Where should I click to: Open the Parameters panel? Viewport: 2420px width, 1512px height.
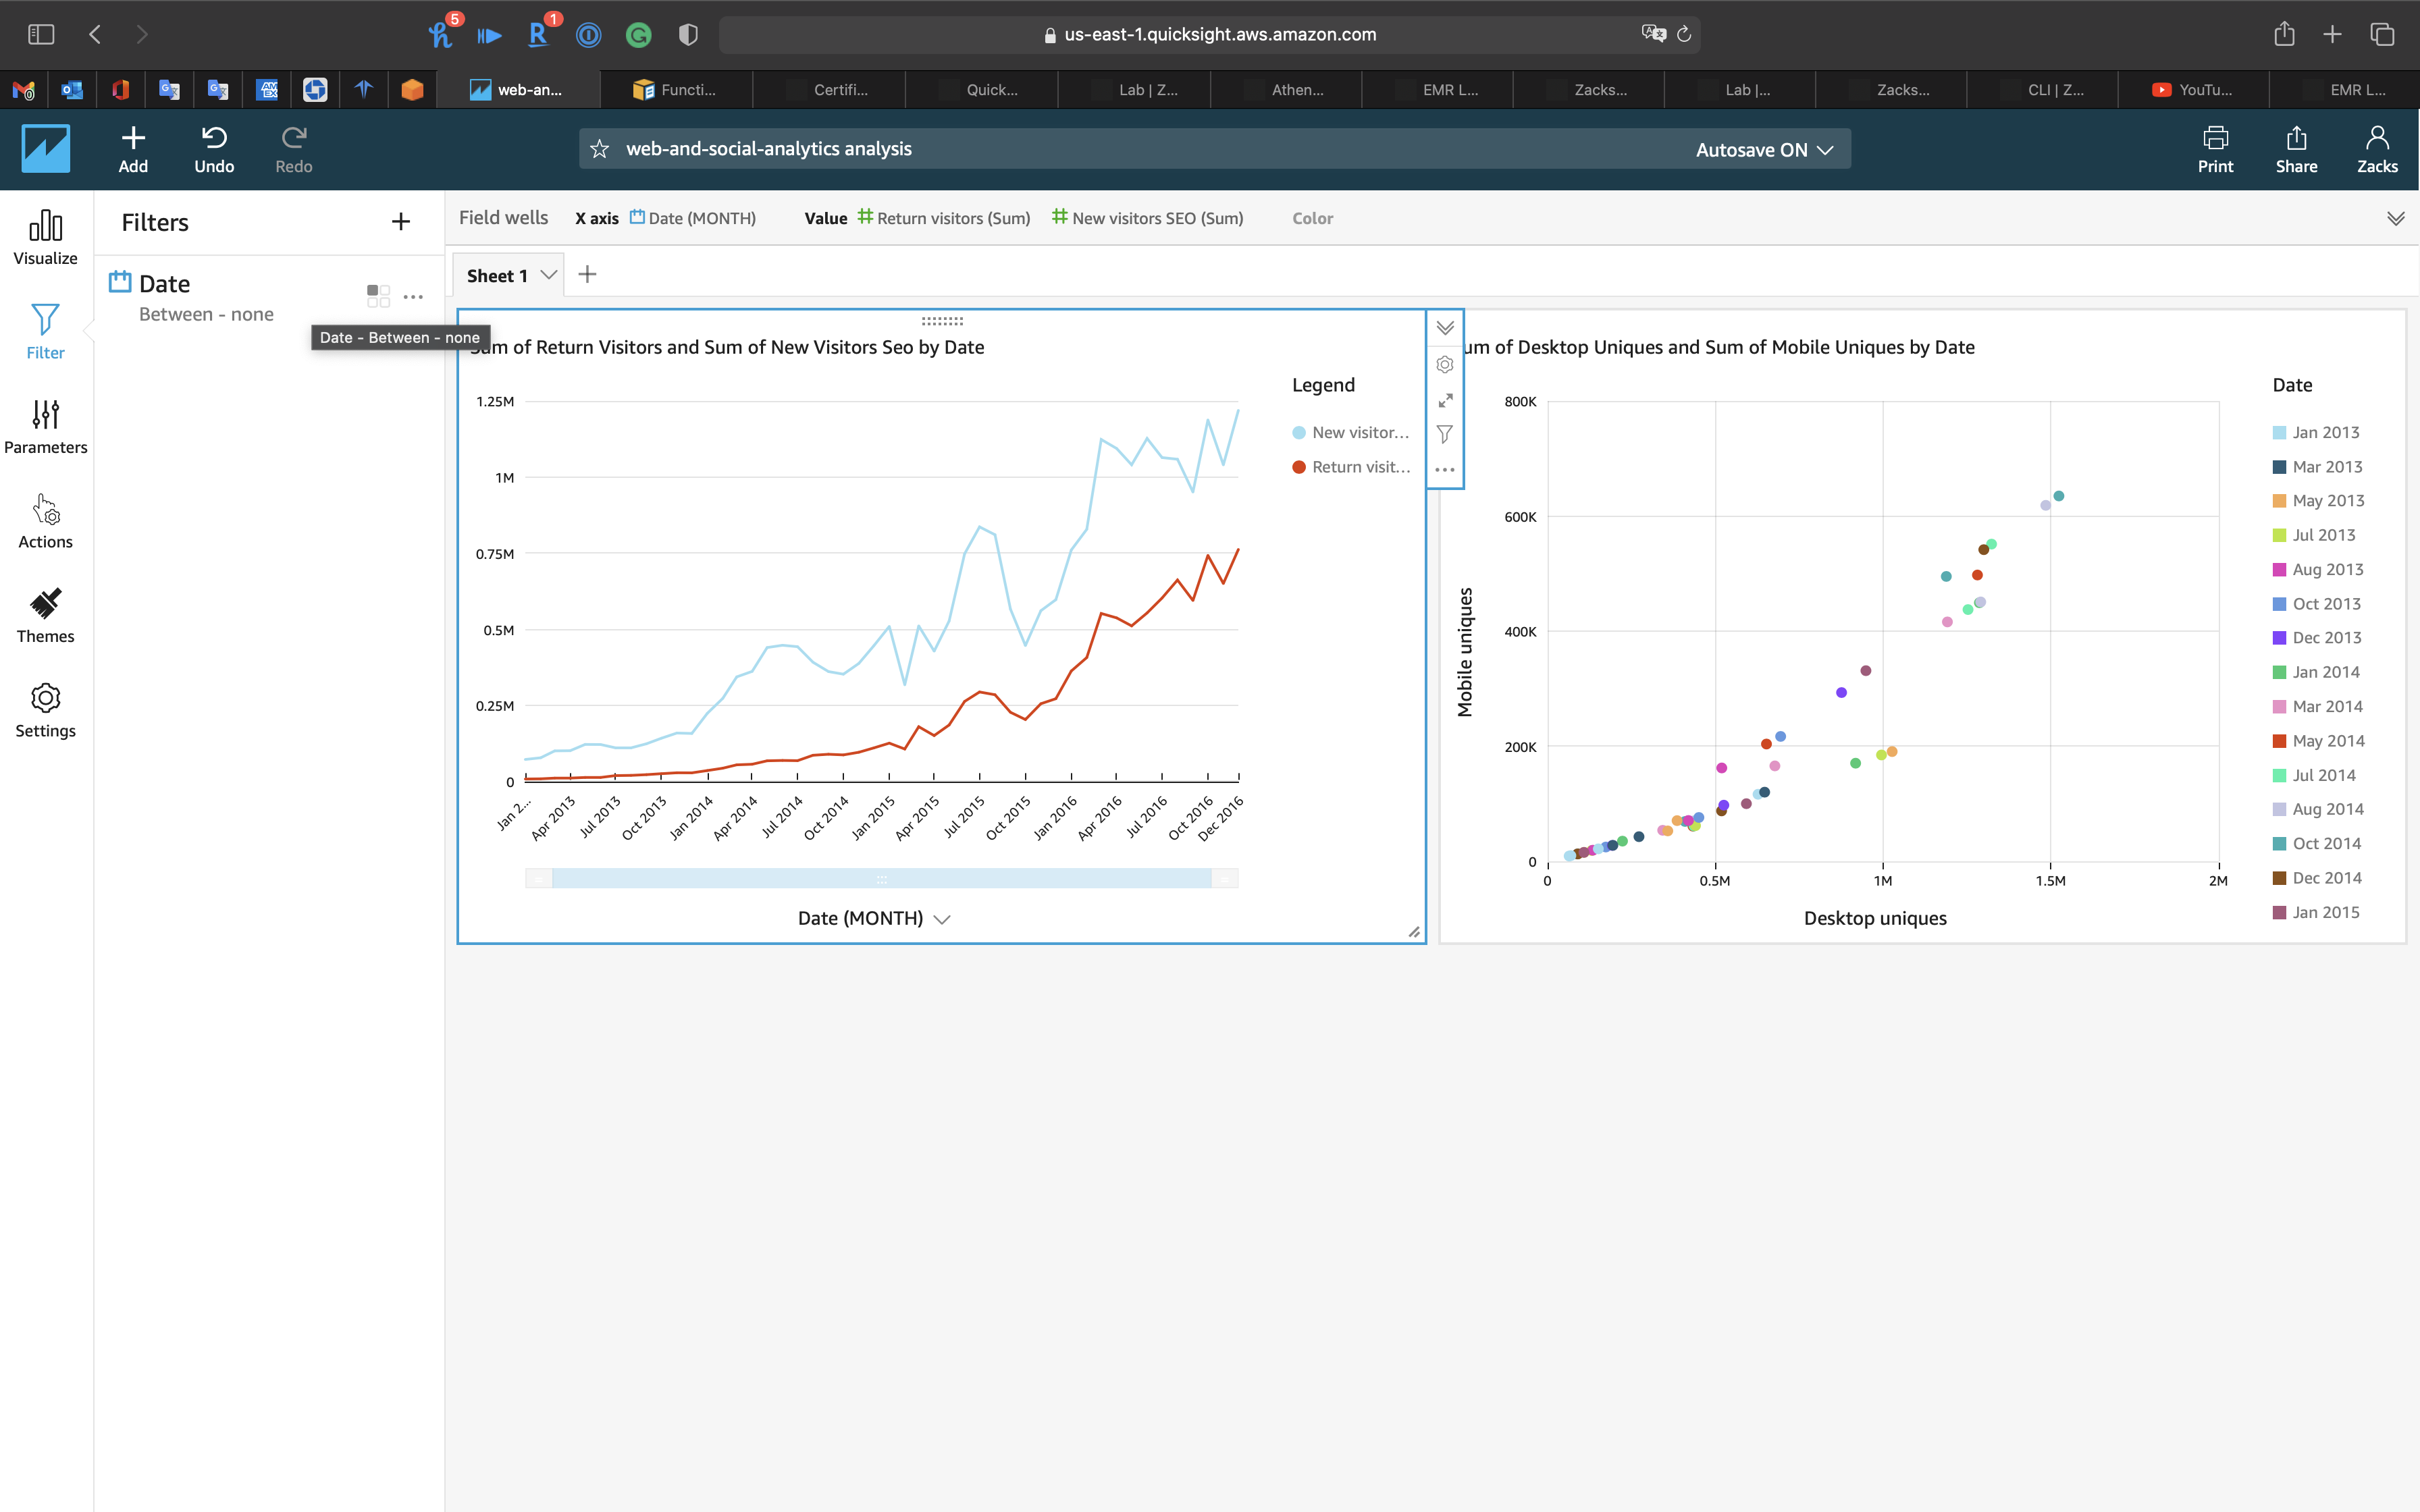click(45, 426)
